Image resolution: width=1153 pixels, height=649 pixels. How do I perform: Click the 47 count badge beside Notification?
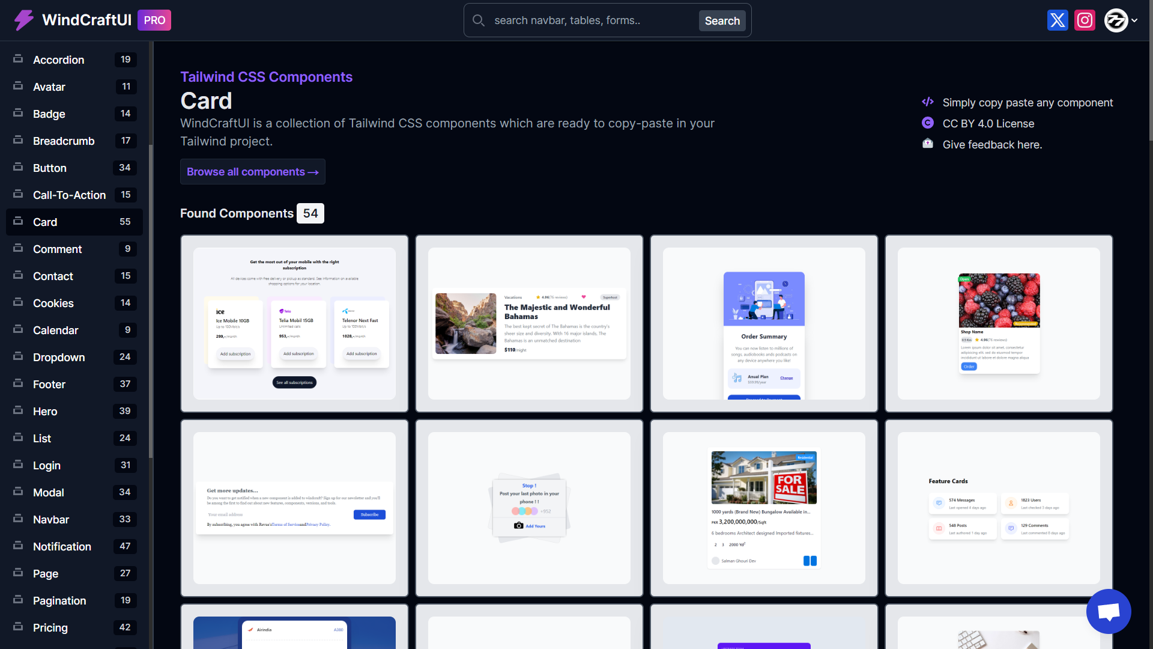[x=125, y=546]
